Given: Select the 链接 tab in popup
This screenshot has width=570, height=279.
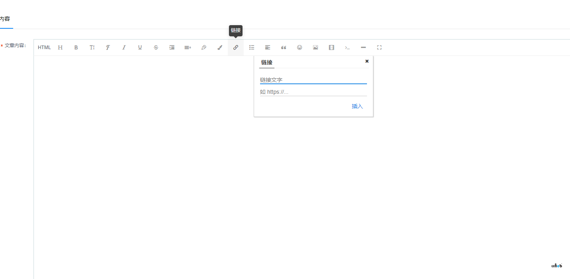Looking at the screenshot, I should pyautogui.click(x=267, y=63).
